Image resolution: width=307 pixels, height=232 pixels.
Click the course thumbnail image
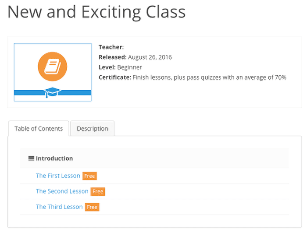point(53,72)
